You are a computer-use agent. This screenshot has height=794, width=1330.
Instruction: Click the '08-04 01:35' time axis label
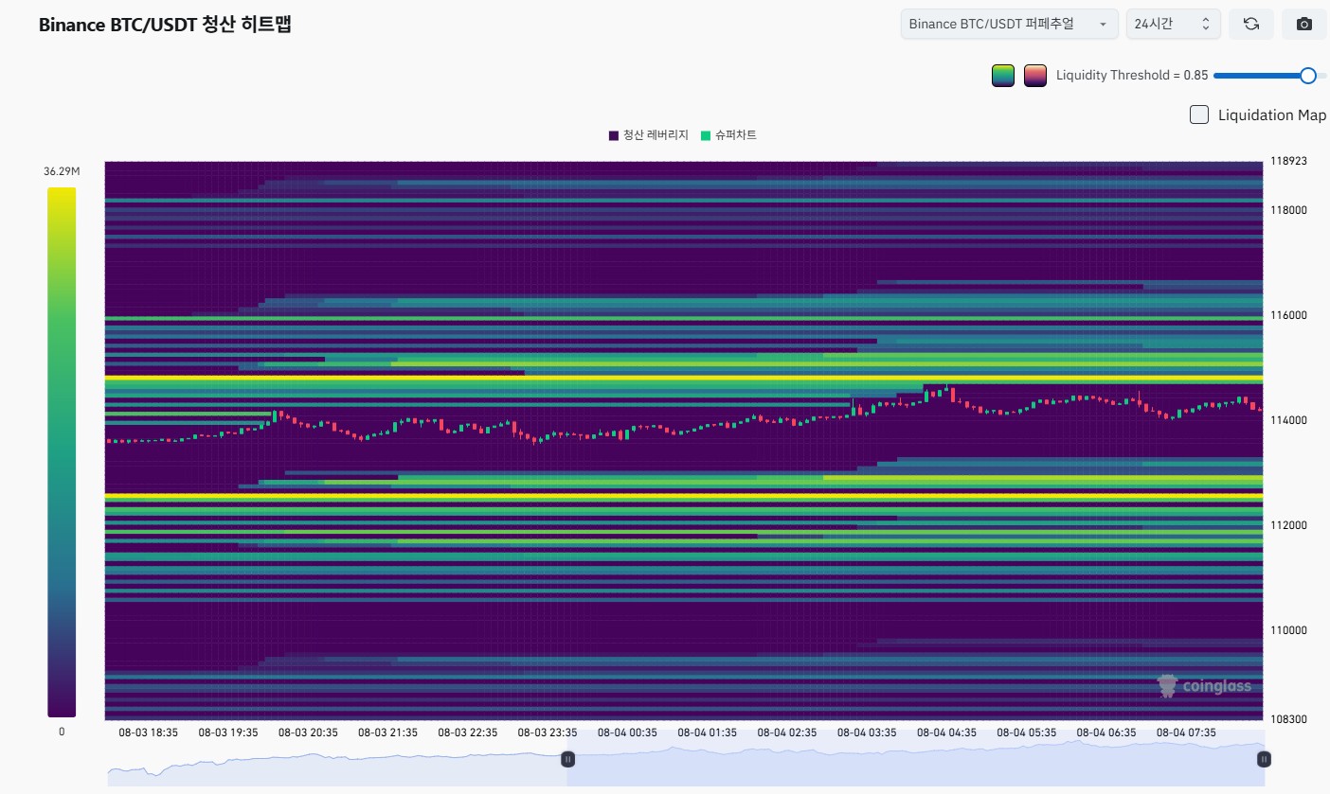coord(708,732)
